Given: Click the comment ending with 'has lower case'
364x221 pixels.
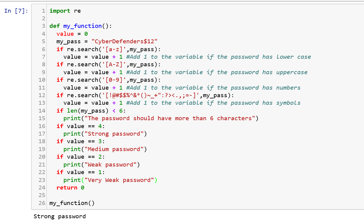Looking at the screenshot, I should [x=218, y=57].
